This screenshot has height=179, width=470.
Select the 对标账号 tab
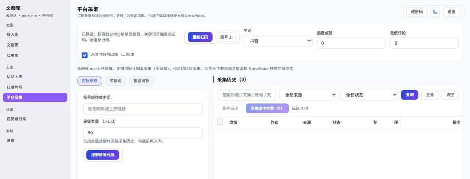[89, 81]
